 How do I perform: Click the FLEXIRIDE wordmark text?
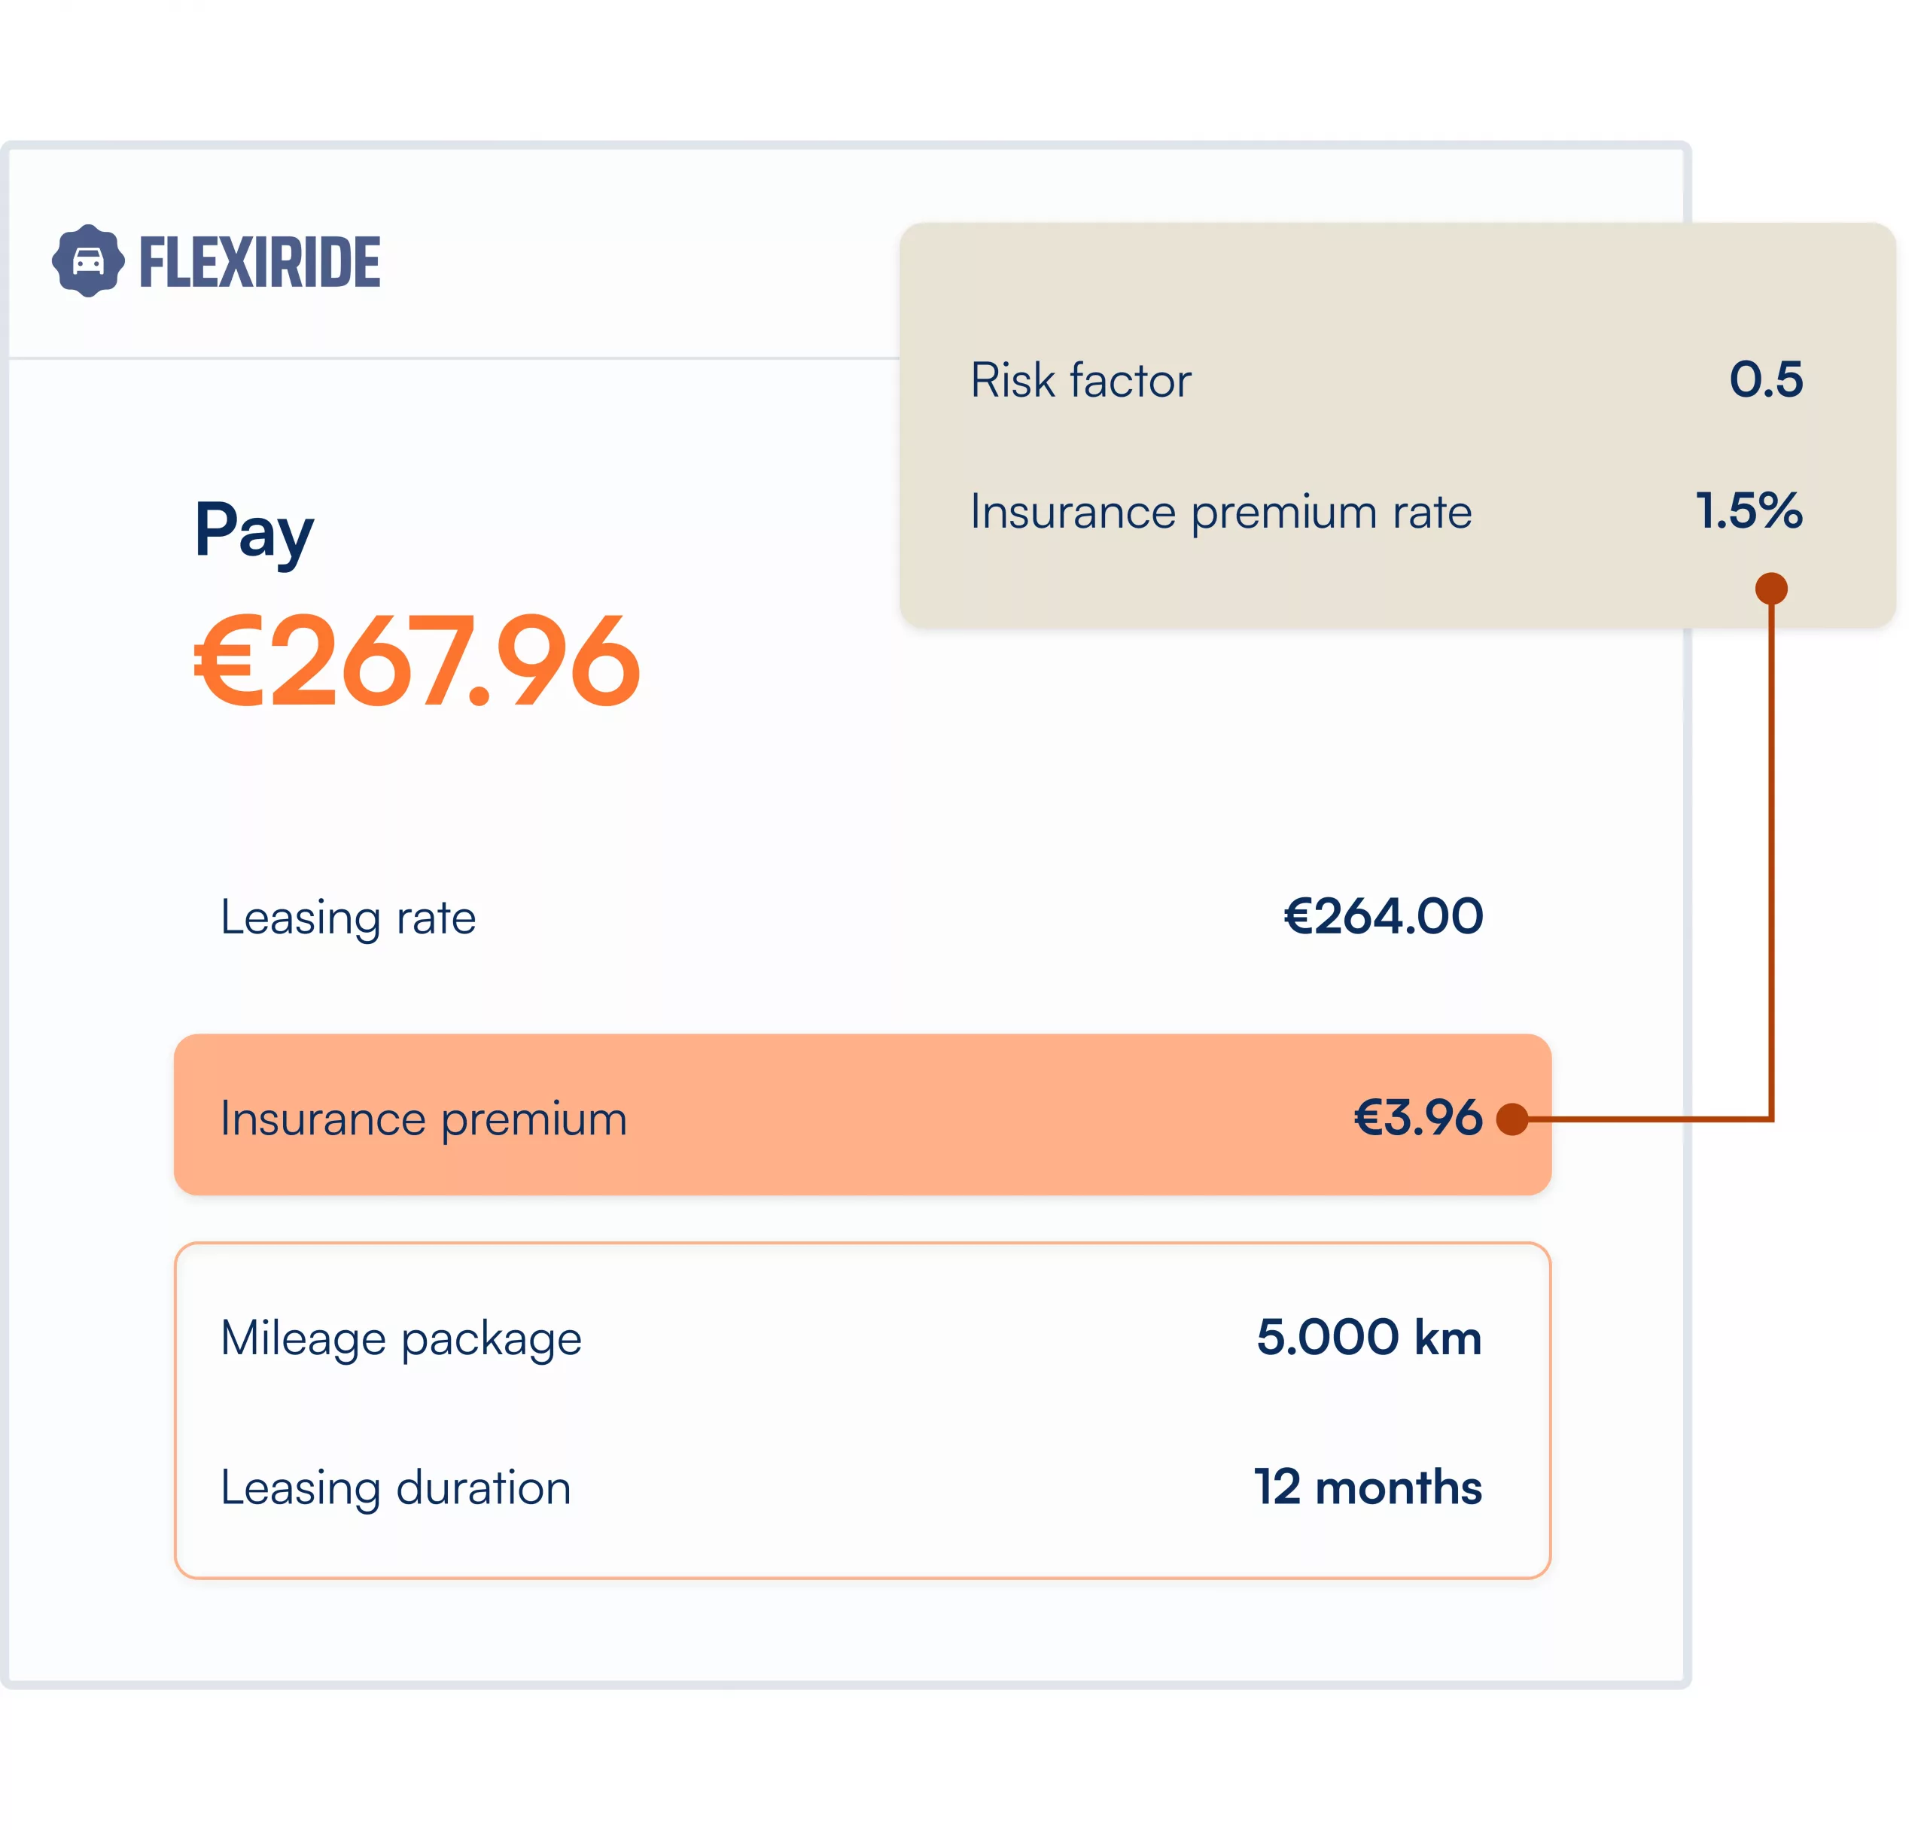pyautogui.click(x=260, y=263)
